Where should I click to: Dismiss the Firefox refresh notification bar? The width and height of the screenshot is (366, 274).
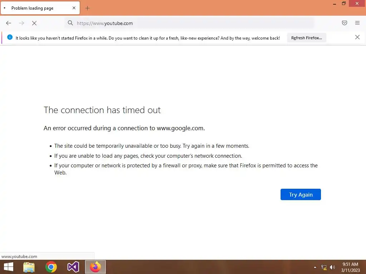click(x=357, y=37)
